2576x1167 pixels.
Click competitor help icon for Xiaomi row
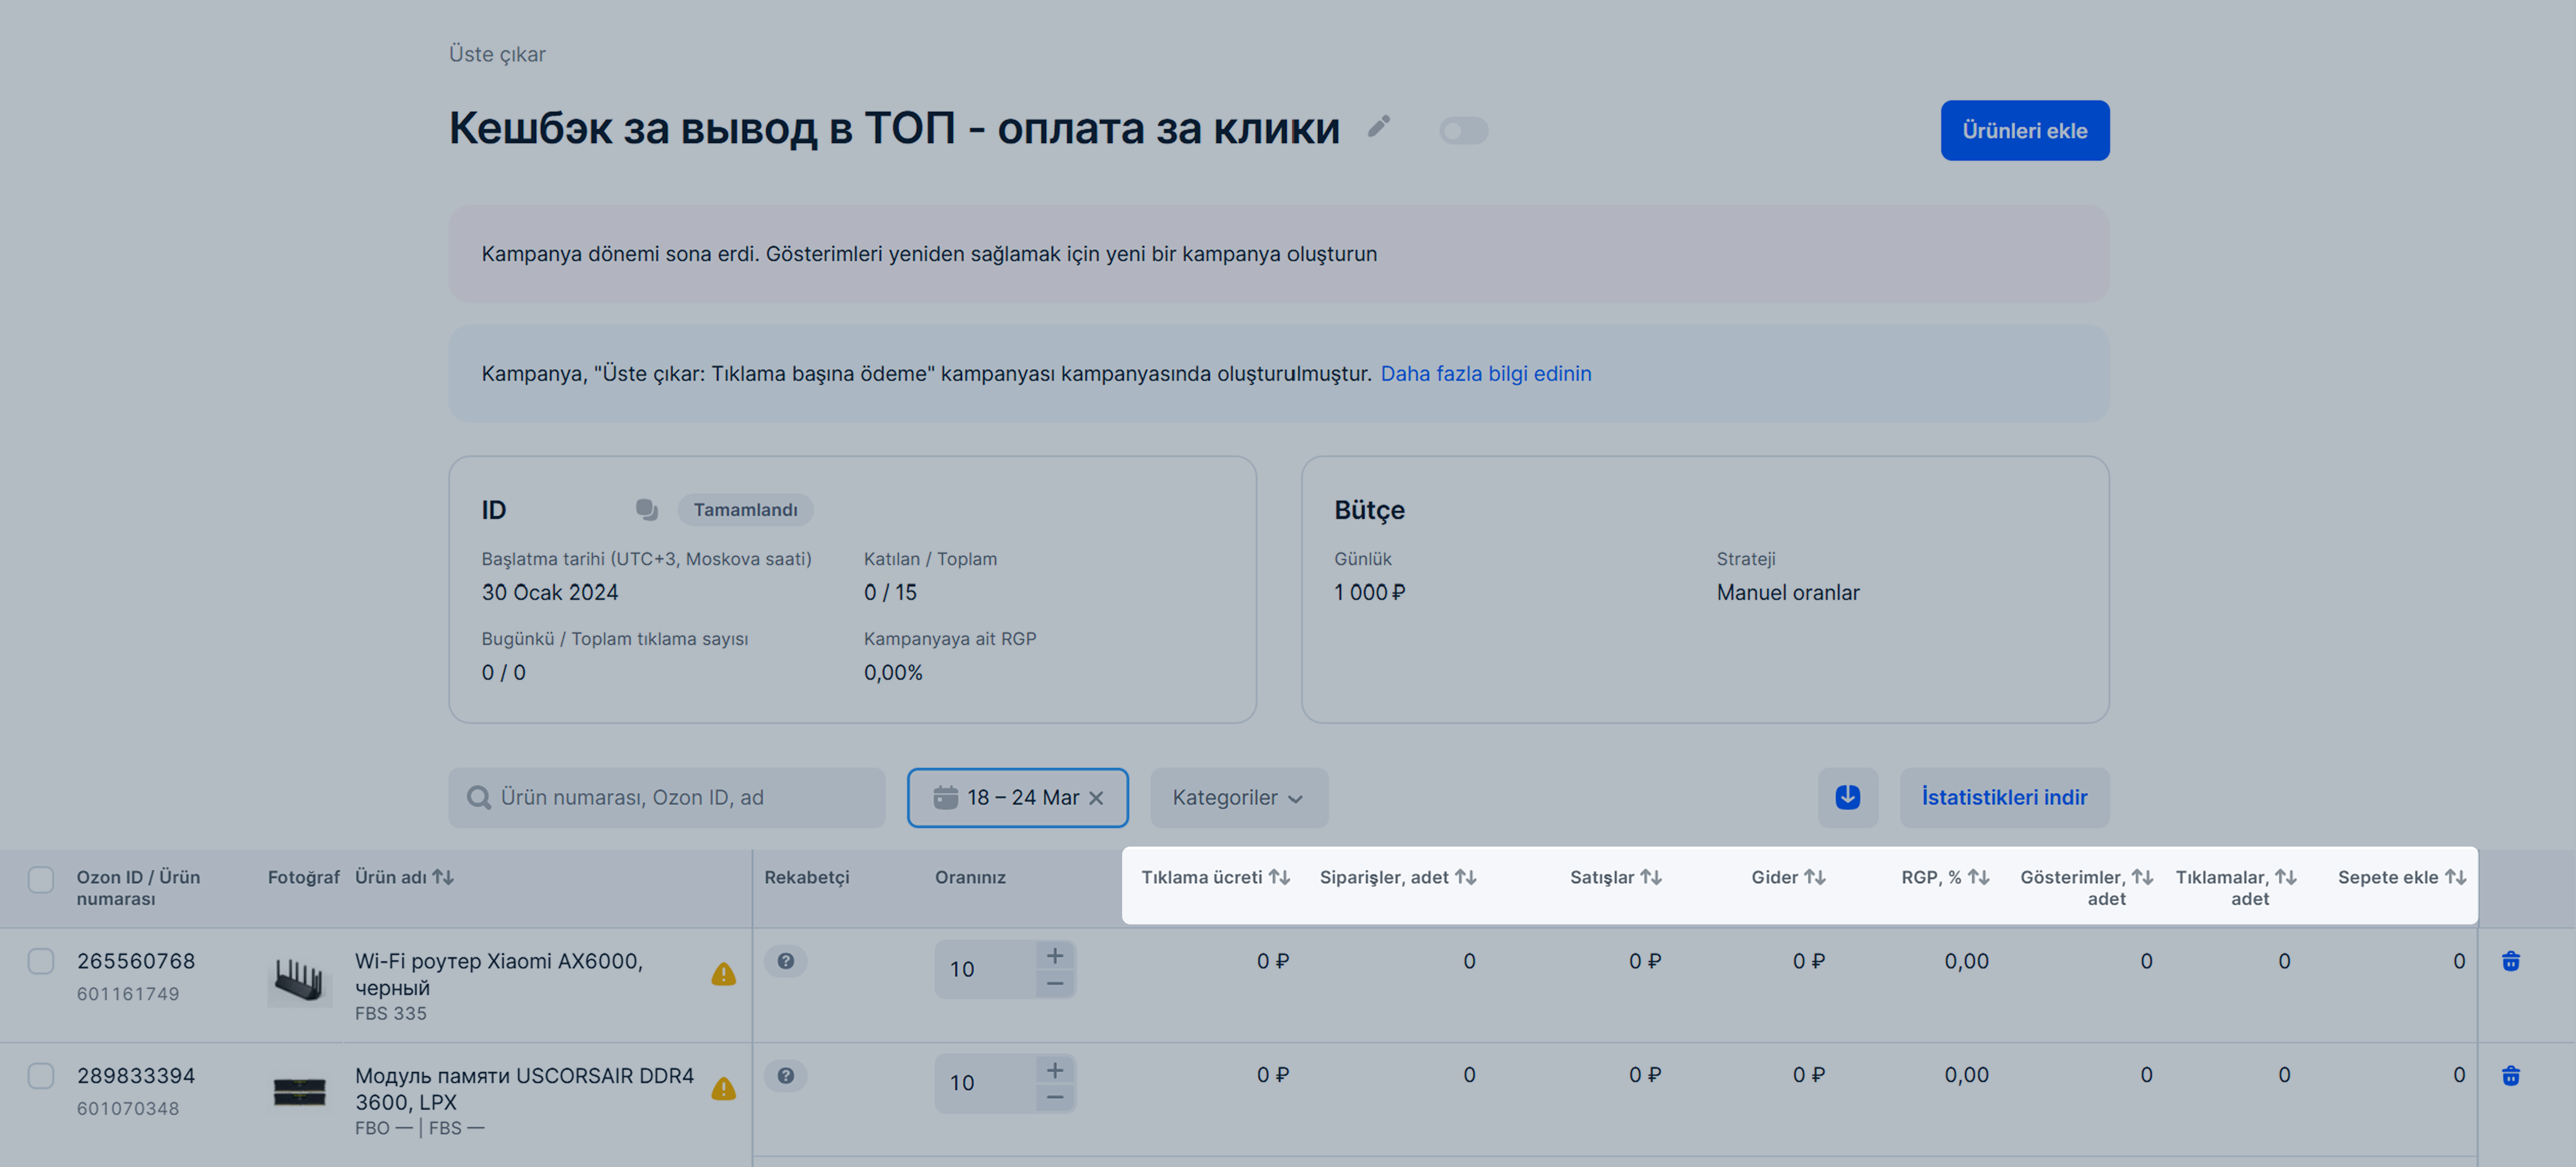(786, 961)
